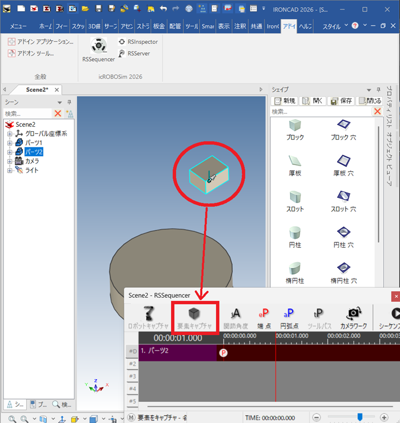
Task: Click the Open folder icon in toolbar
Action: coord(86,9)
